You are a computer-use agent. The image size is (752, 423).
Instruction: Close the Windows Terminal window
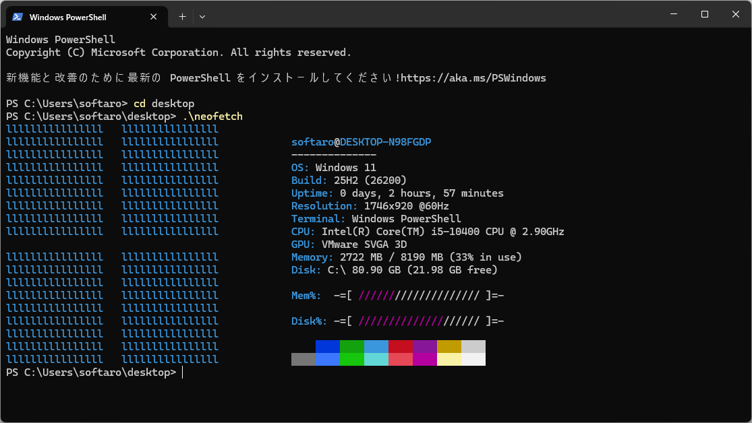click(x=735, y=14)
